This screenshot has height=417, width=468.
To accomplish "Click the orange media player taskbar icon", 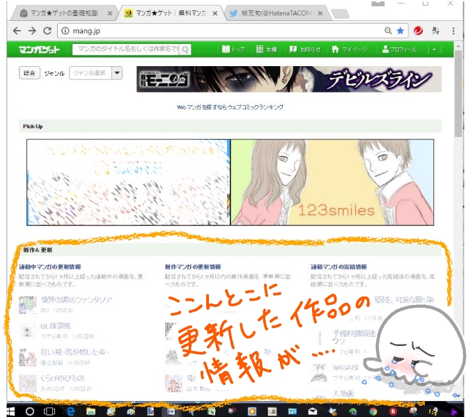I will (252, 412).
